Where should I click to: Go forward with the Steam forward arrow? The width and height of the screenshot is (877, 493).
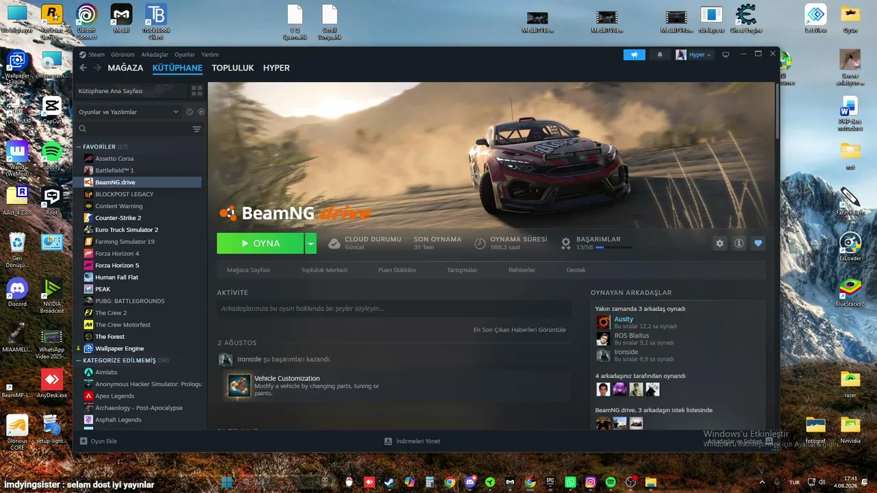(x=97, y=68)
